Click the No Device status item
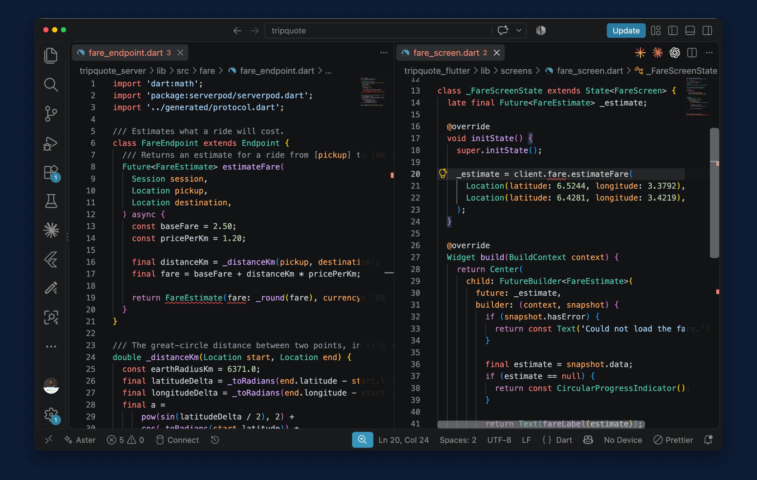This screenshot has width=757, height=480. (x=623, y=440)
